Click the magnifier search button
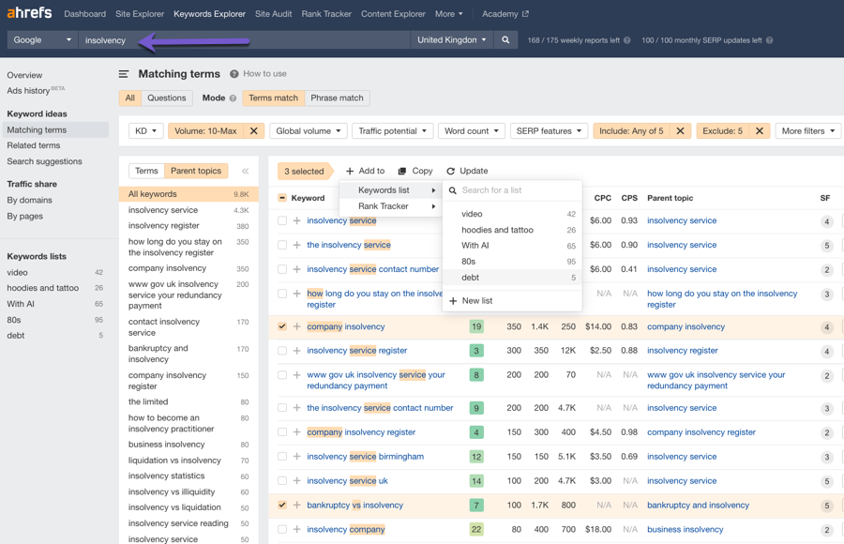844x544 pixels. point(505,40)
